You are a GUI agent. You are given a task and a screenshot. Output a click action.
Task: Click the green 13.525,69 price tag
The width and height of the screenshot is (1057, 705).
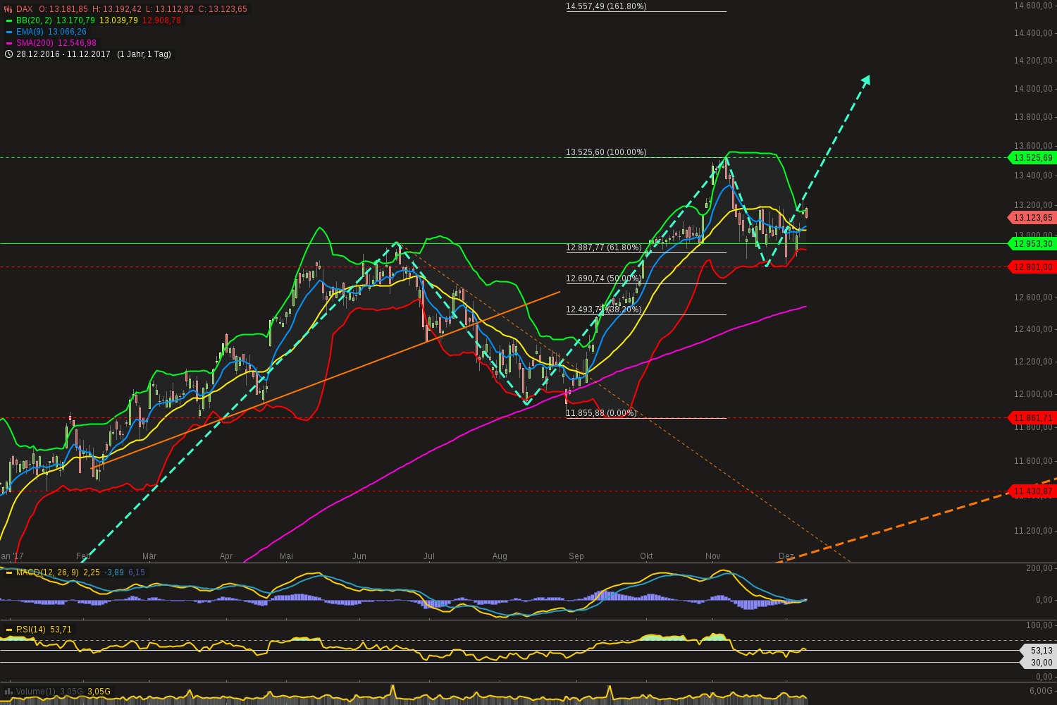pyautogui.click(x=1033, y=158)
